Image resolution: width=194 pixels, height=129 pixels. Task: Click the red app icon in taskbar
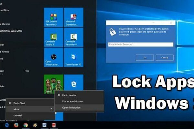(x=54, y=125)
